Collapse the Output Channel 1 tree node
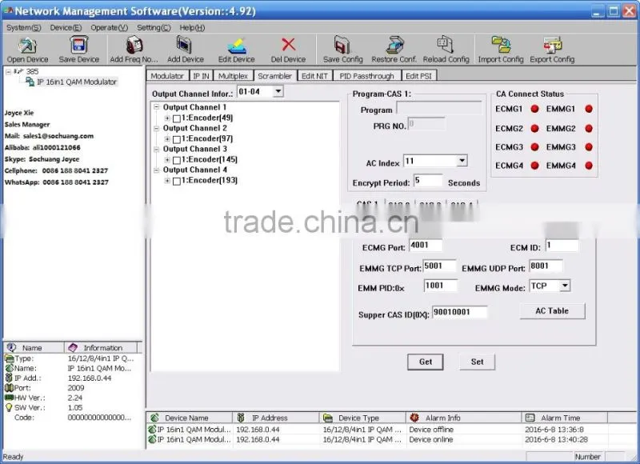Screen dimensions: 640x464 (156, 107)
